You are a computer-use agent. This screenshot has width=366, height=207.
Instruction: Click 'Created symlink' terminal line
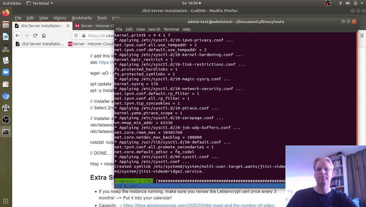200,166
